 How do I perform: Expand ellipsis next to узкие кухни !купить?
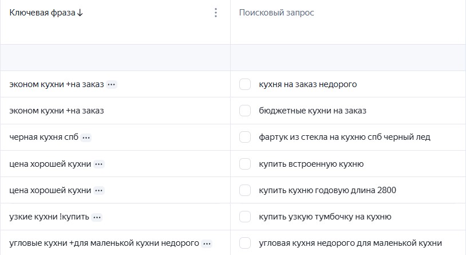tap(97, 217)
